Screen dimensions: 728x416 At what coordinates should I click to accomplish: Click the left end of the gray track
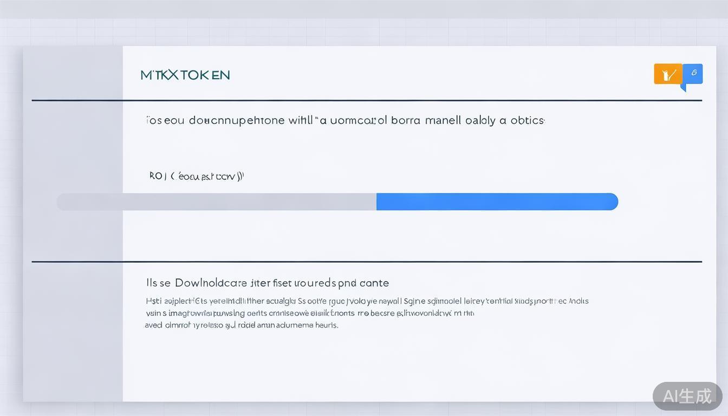click(62, 201)
